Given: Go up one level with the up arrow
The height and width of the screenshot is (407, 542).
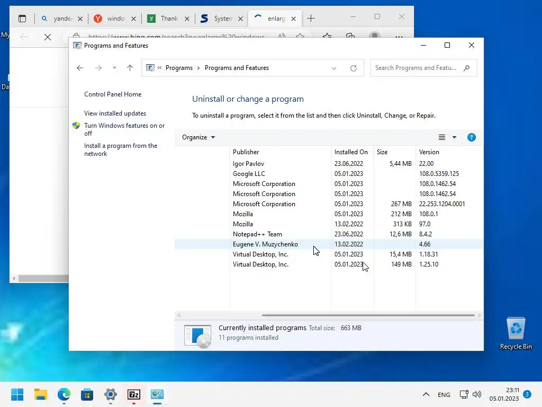Looking at the screenshot, I should click(x=130, y=68).
